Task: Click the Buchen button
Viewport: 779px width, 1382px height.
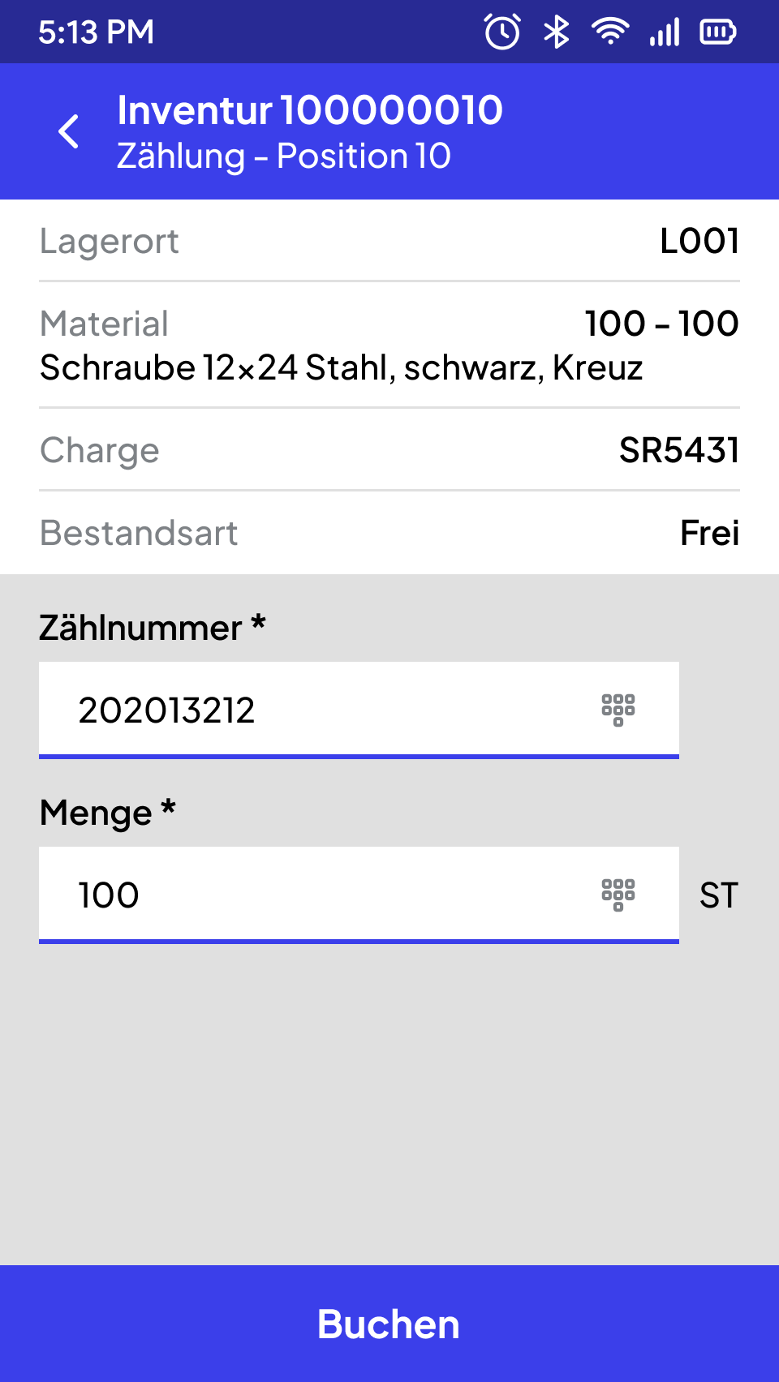Action: 389,1324
